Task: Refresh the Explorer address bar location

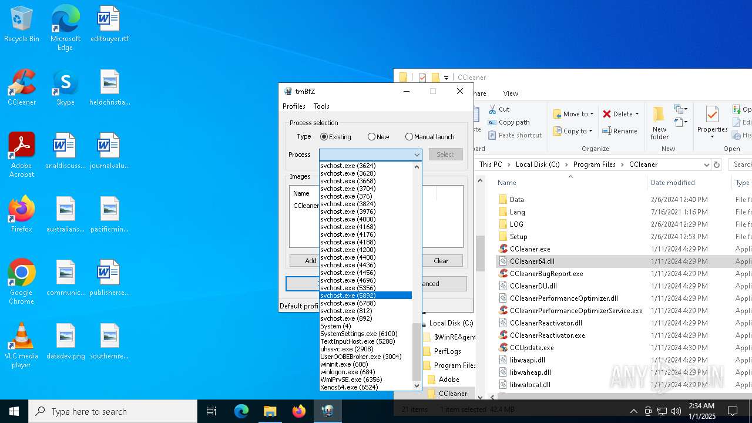Action: click(x=717, y=164)
